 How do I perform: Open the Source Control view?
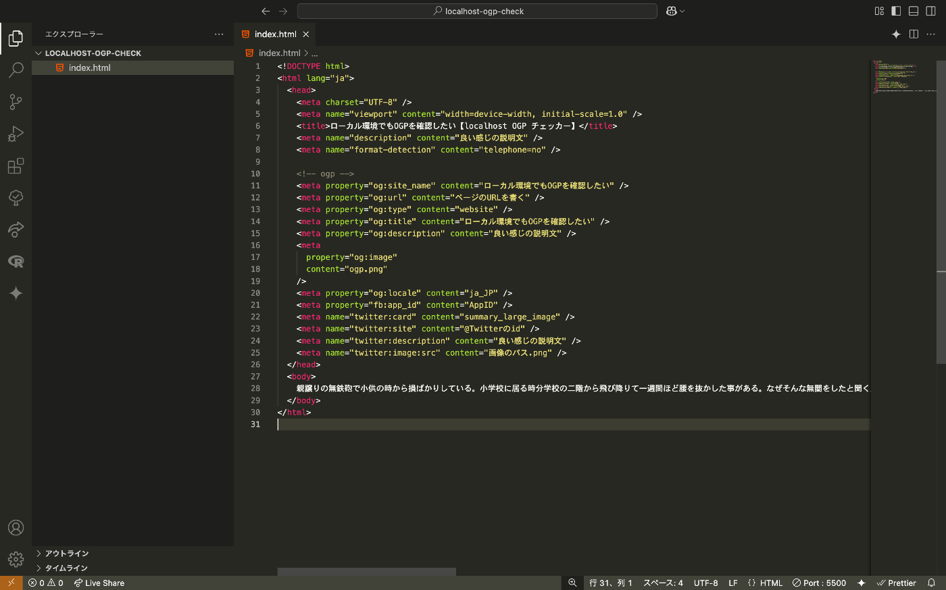coord(16,102)
